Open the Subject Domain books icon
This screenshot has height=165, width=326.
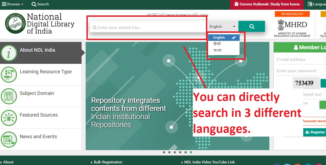click(9, 96)
